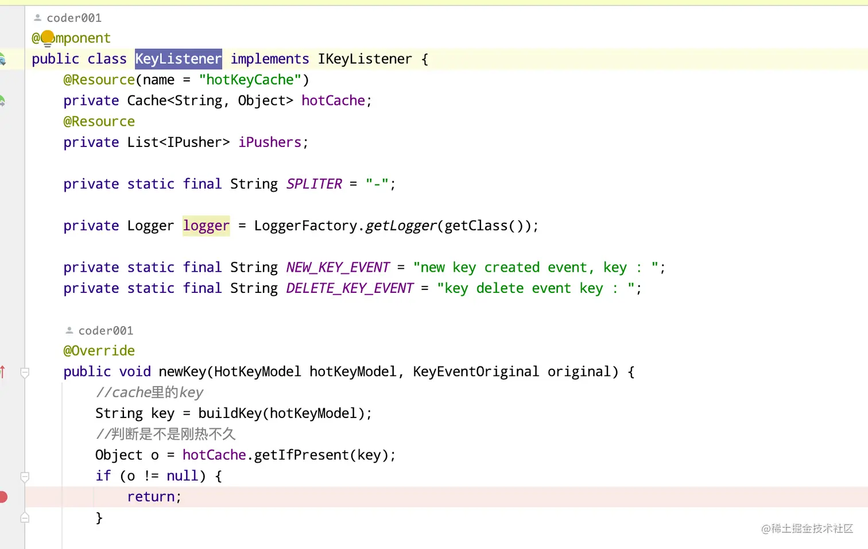Click the person icon above @Component
Image resolution: width=868 pixels, height=549 pixels.
[38, 18]
